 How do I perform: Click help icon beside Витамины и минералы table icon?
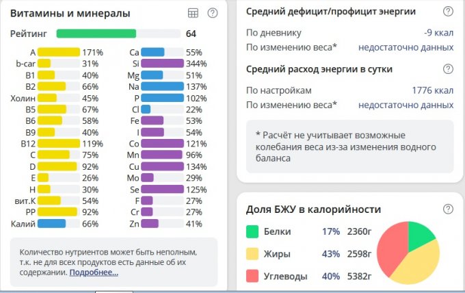[x=213, y=13]
